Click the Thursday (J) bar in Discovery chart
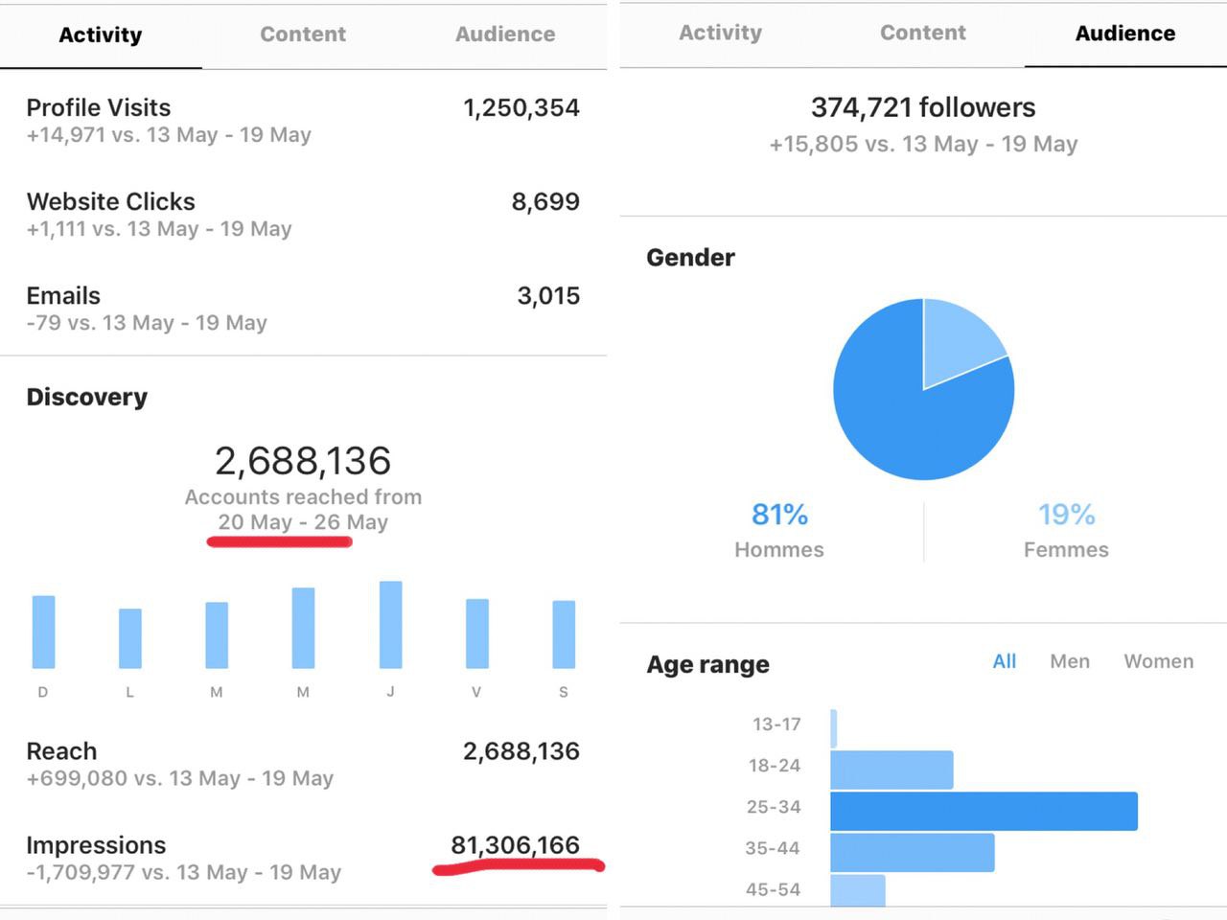Screen dimensions: 1227x920 (x=390, y=625)
